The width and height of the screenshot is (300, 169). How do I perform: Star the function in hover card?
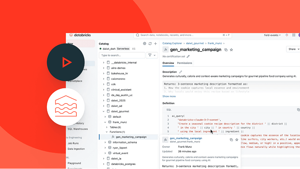pyautogui.click(x=236, y=140)
